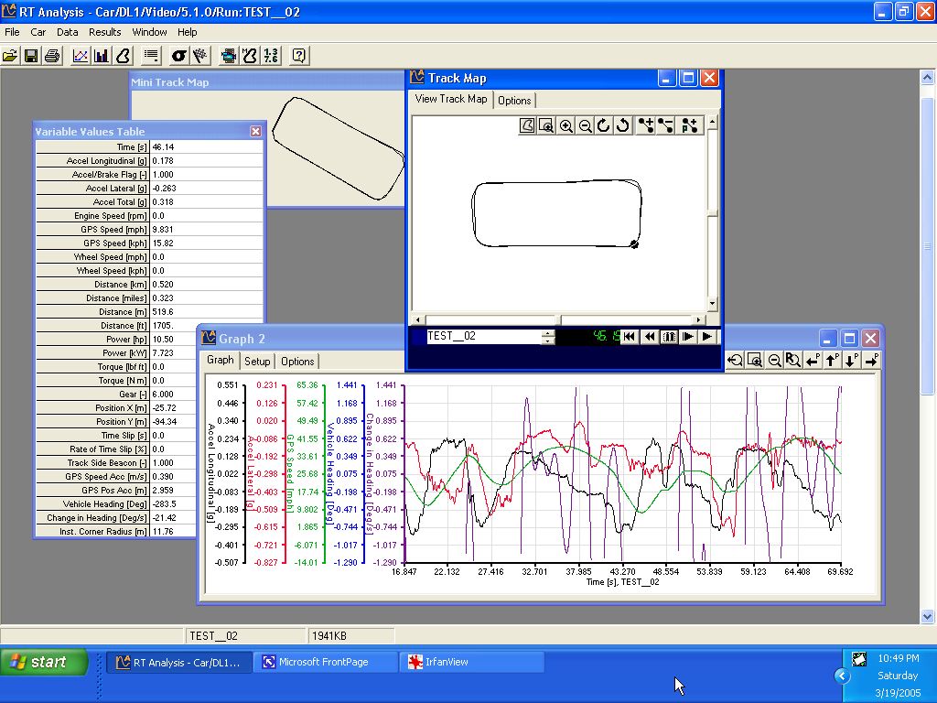Viewport: 937px width, 703px height.
Task: Click the save floppy disk icon
Action: tap(31, 56)
